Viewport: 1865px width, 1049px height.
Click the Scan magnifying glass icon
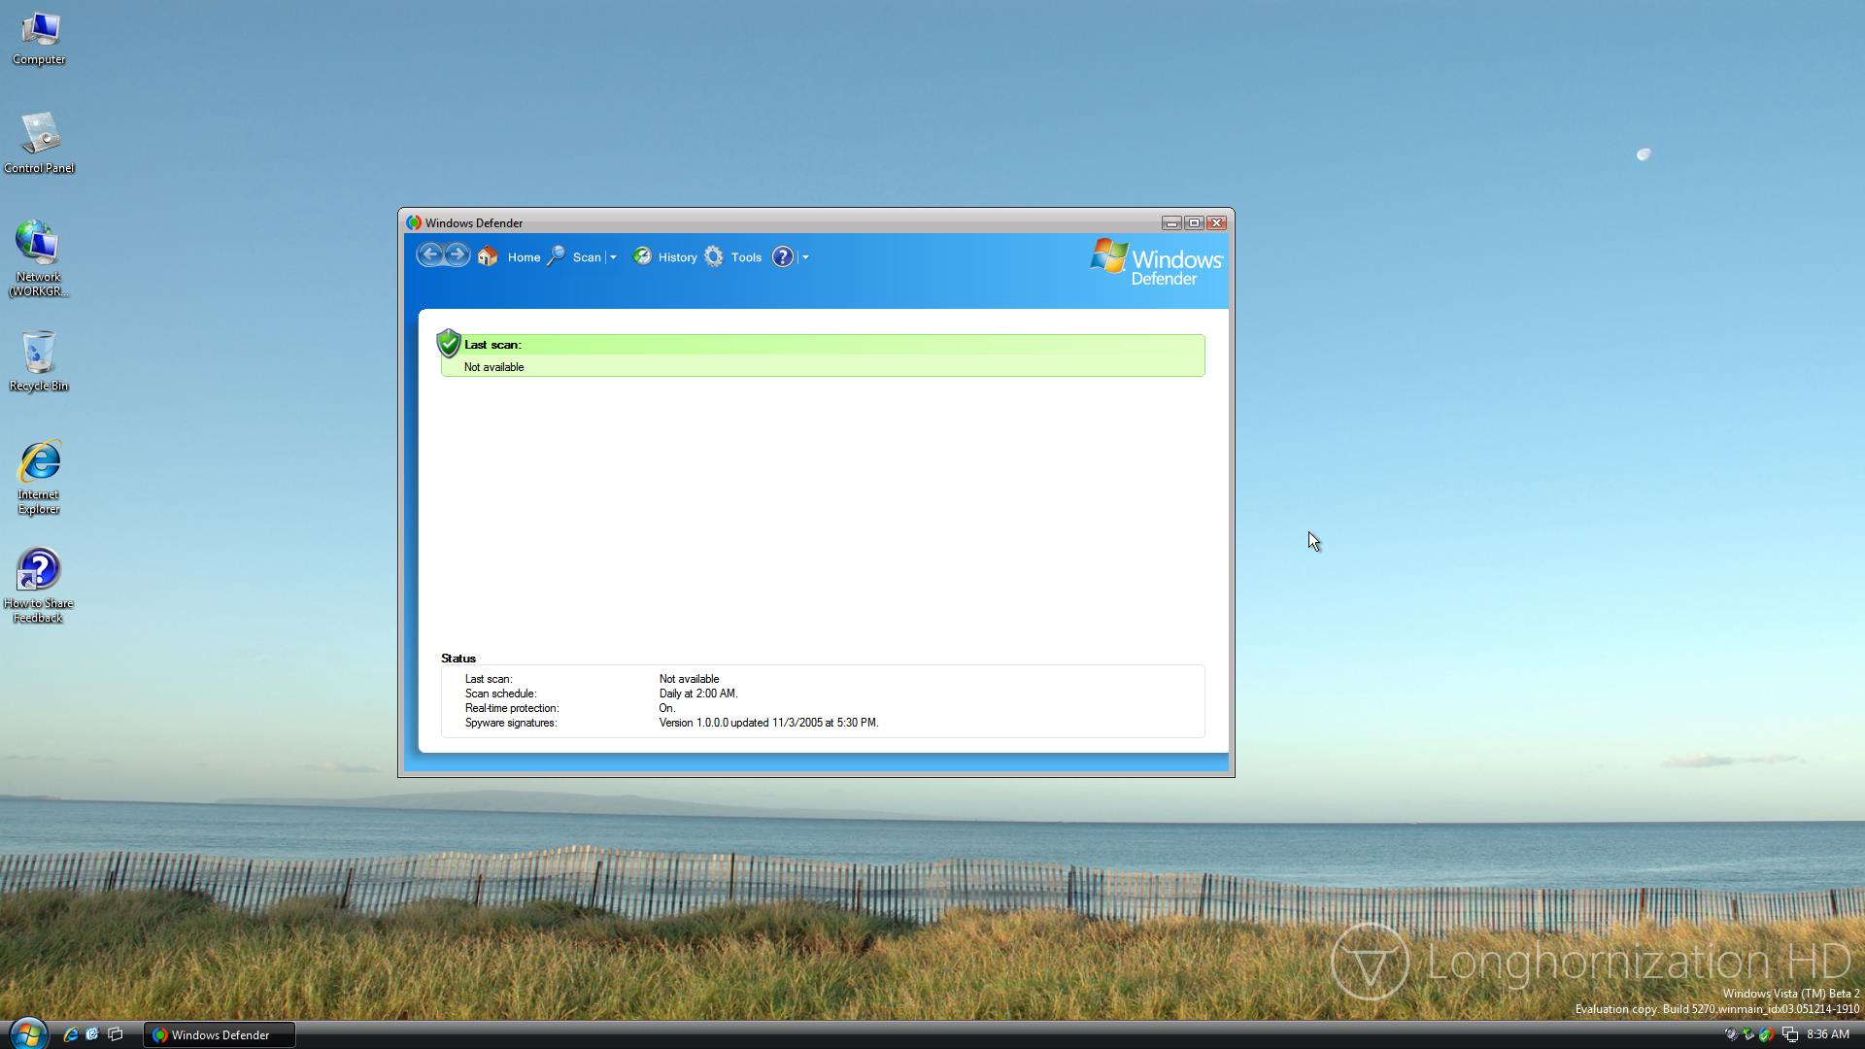pos(557,257)
